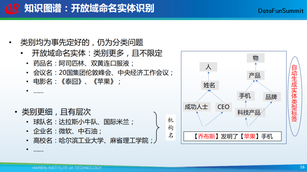Click the 物 node at diagram top
Viewport: 307px width, 172px height.
[256, 58]
